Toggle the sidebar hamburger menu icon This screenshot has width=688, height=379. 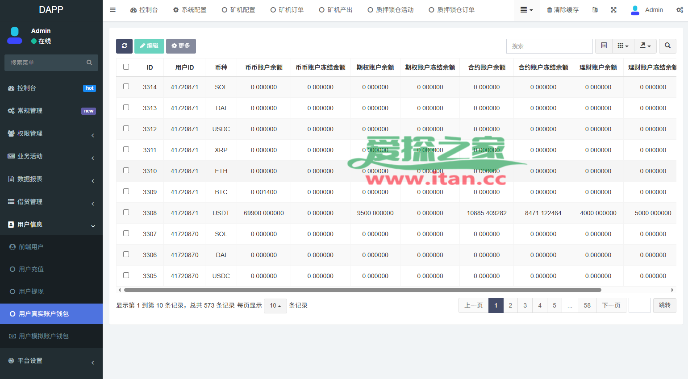point(113,10)
